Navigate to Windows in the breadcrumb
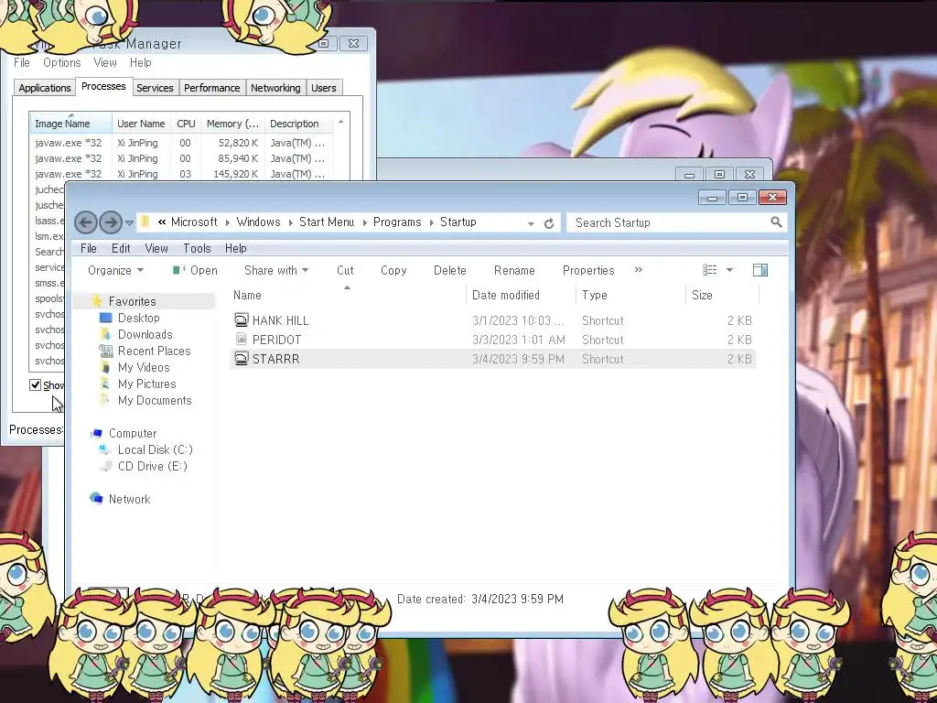Screen dimensions: 937x703 coord(258,222)
